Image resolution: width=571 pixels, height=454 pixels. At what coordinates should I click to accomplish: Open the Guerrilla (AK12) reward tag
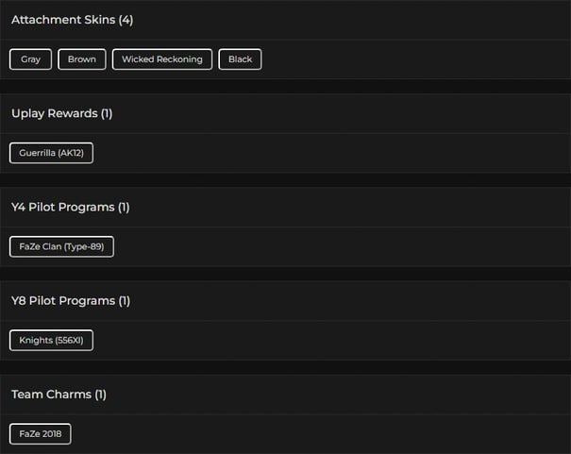[x=52, y=153]
